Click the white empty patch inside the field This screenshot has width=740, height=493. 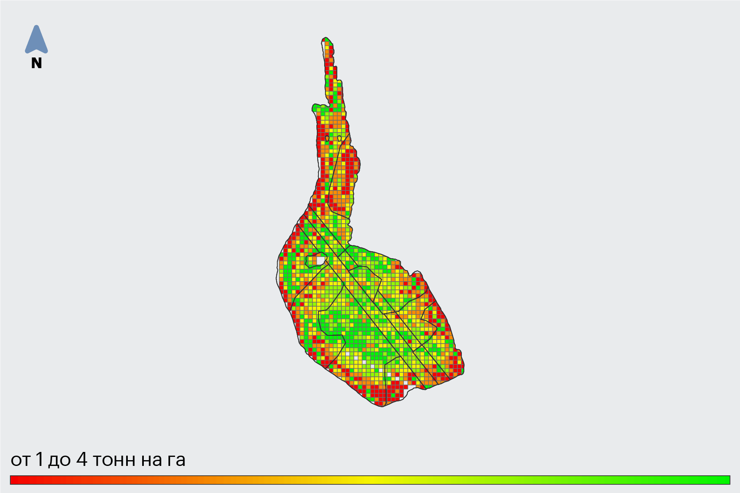(320, 261)
